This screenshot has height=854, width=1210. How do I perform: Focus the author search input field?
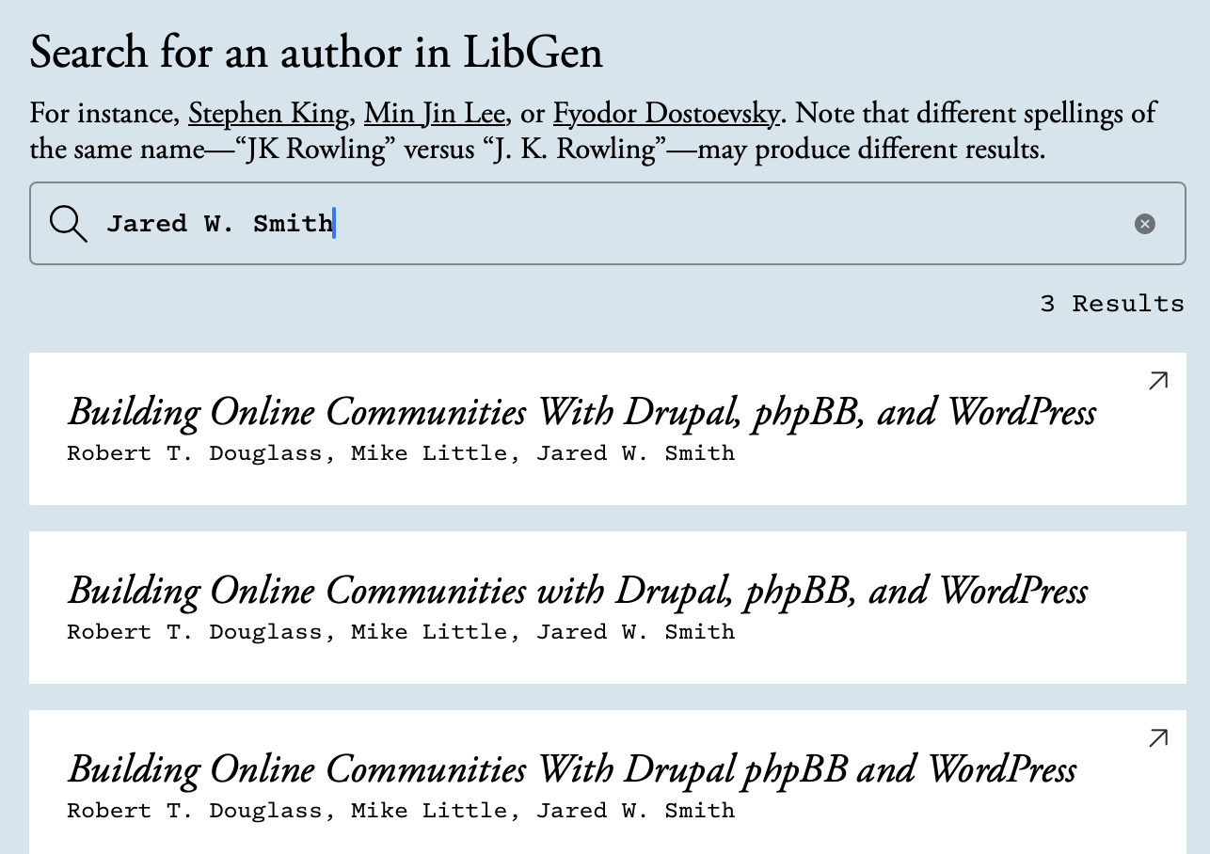[608, 224]
